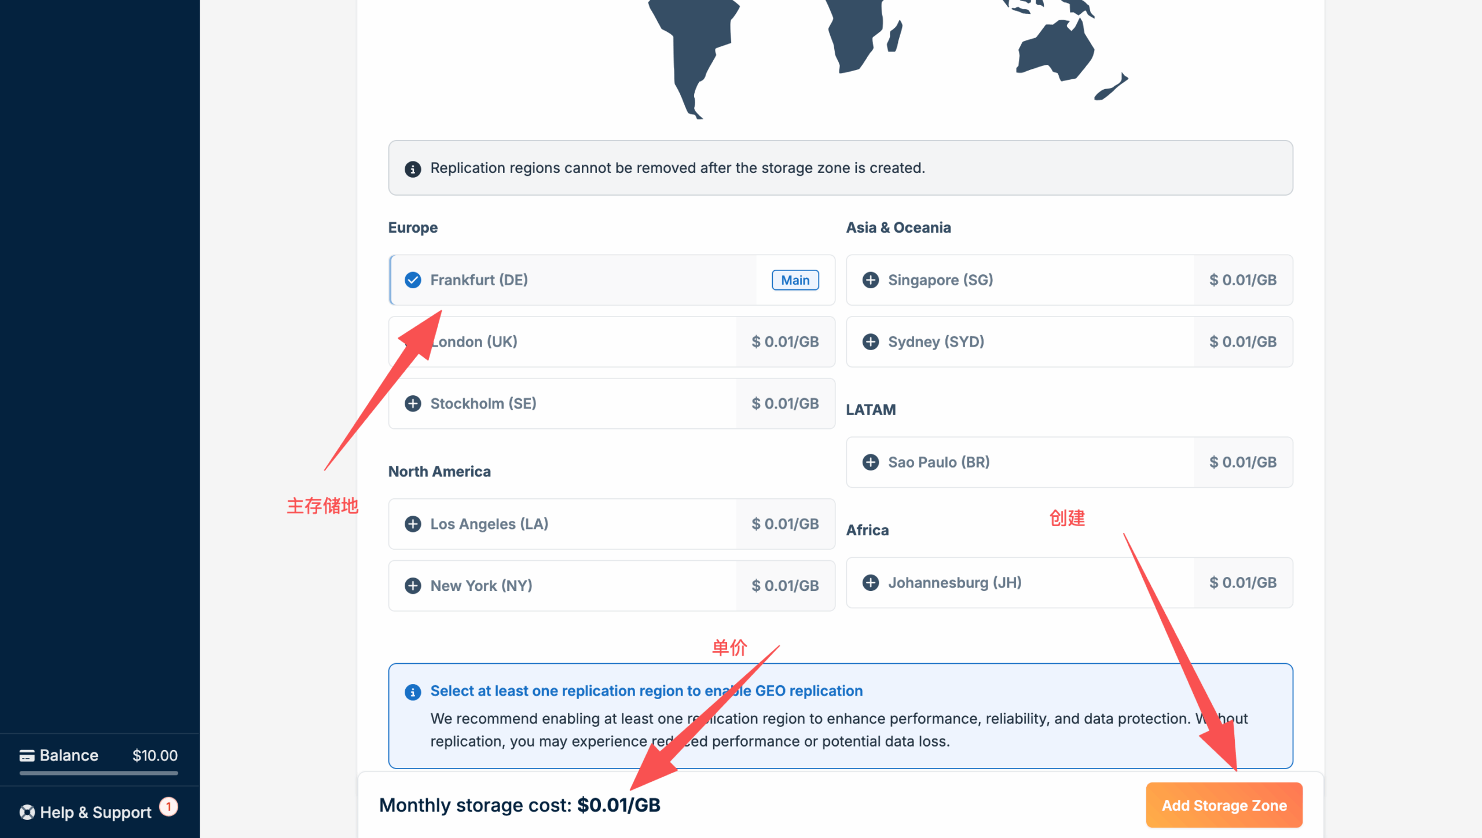
Task: Click the plus icon for Johannesburg (JH)
Action: 870,583
